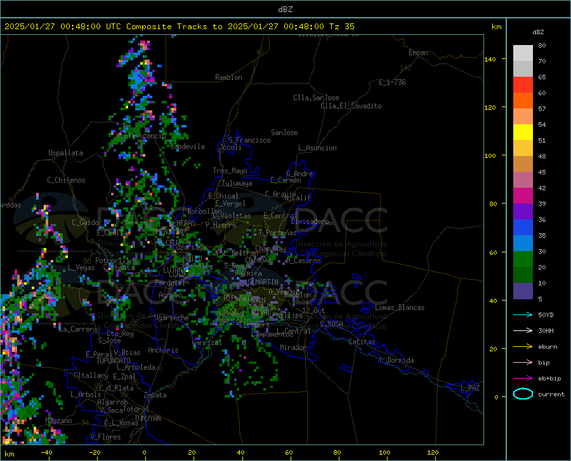Click the Capdevila label
571x461 pixels.
click(x=188, y=146)
